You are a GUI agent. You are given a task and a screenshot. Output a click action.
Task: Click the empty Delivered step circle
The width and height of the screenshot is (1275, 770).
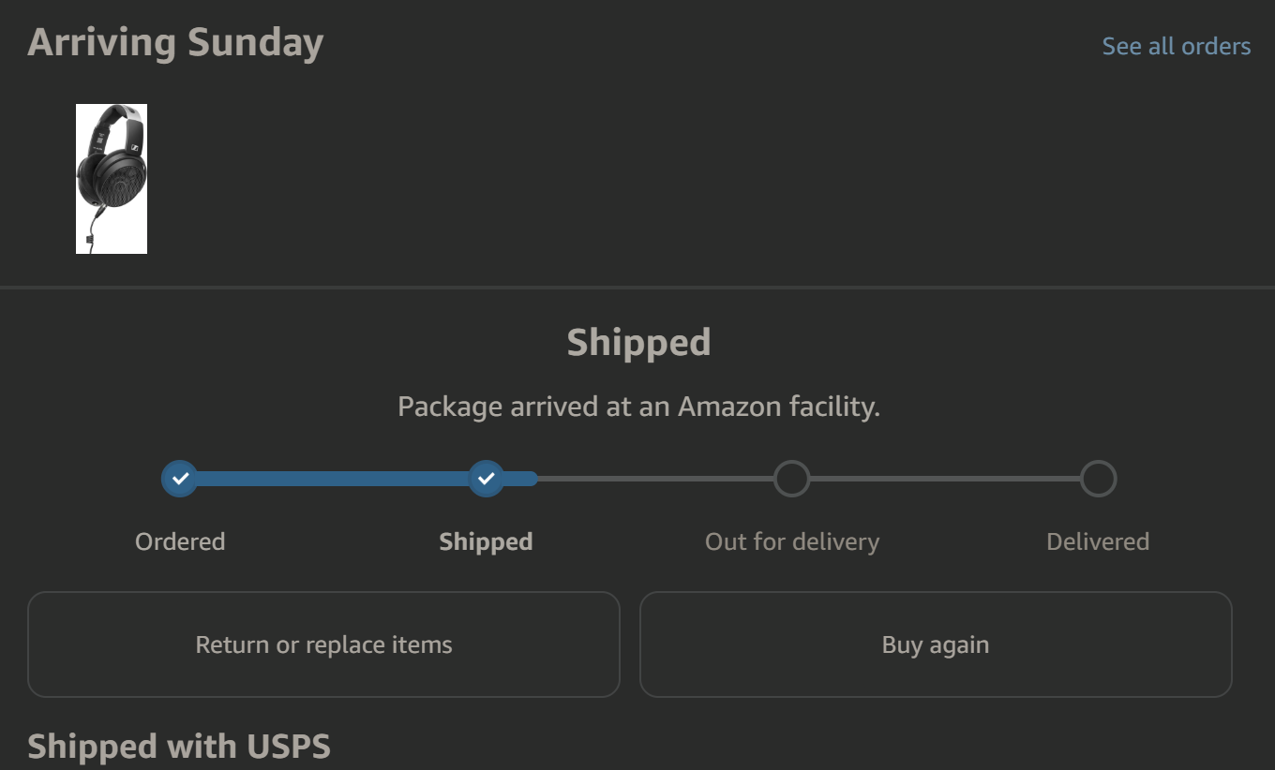click(1098, 479)
